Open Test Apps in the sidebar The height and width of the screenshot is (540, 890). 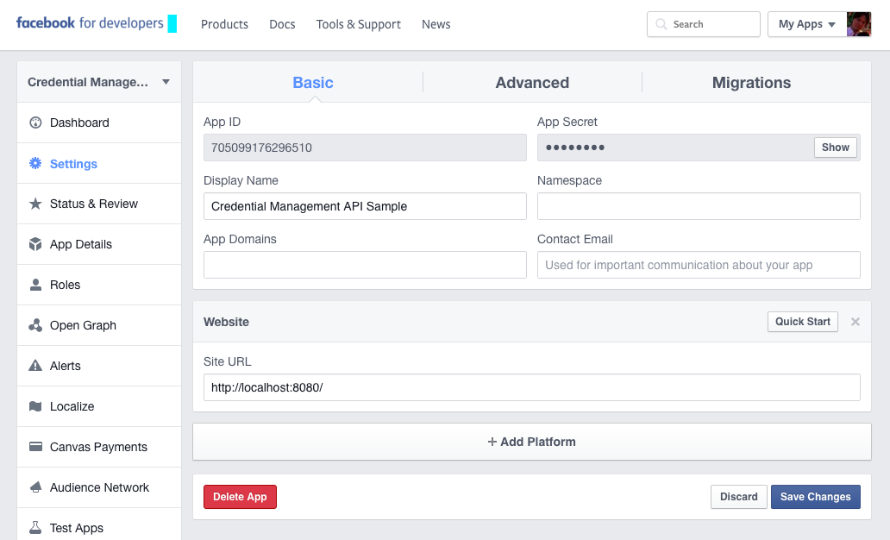tap(99, 526)
